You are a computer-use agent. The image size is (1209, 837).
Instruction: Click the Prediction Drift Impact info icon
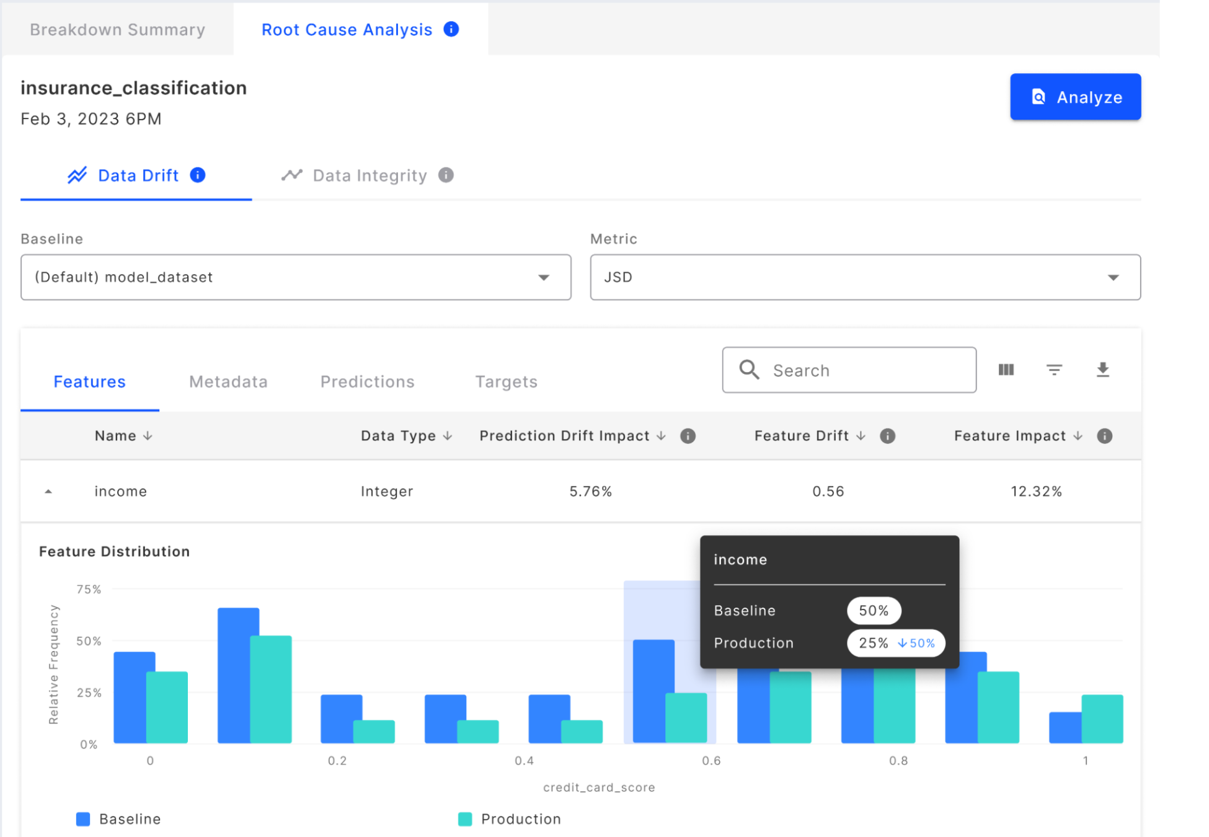(688, 436)
